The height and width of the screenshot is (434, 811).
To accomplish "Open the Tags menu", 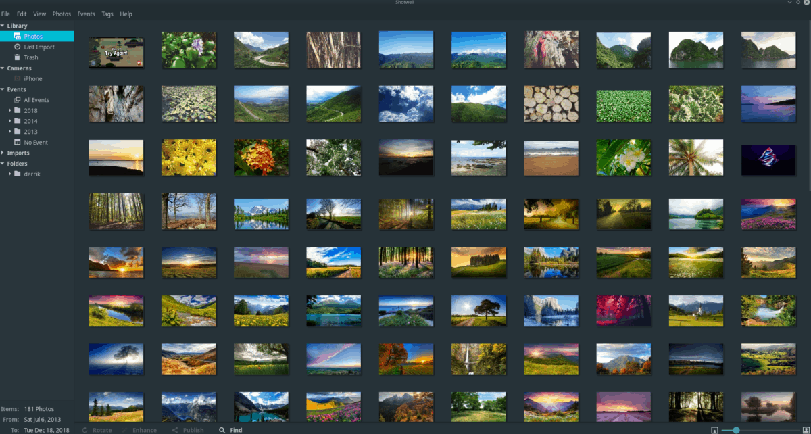I will click(x=107, y=14).
